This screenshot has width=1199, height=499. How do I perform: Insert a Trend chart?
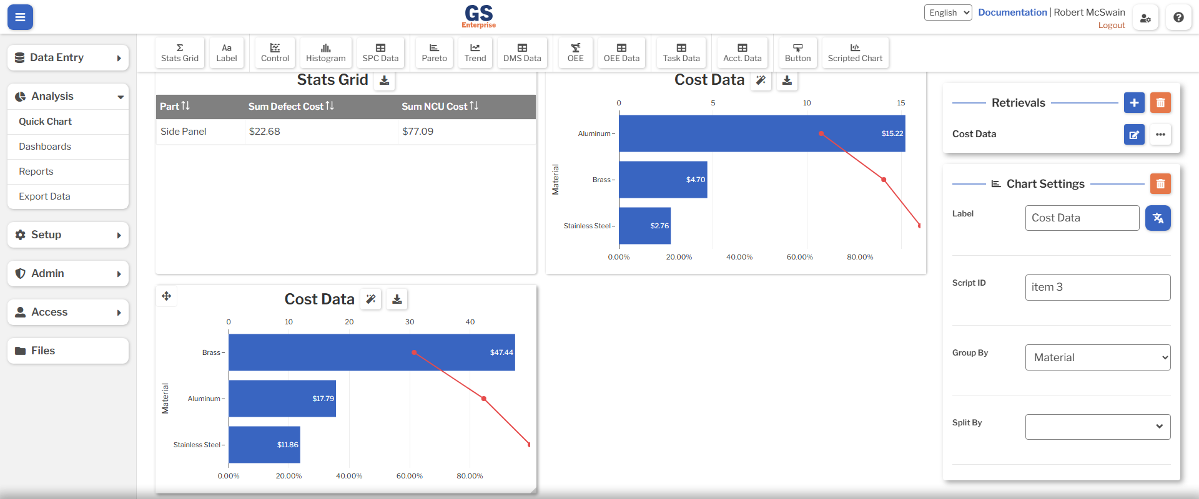point(475,52)
